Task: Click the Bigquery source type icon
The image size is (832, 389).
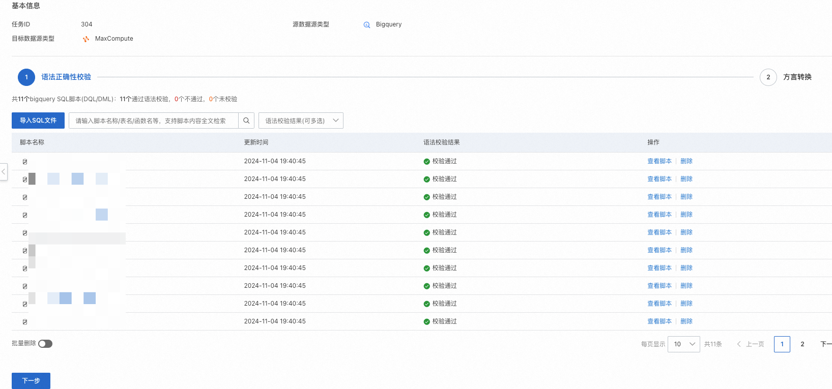Action: point(367,25)
